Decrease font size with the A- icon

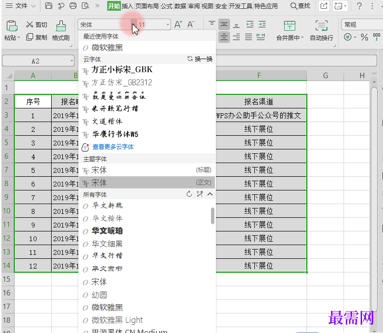point(191,24)
